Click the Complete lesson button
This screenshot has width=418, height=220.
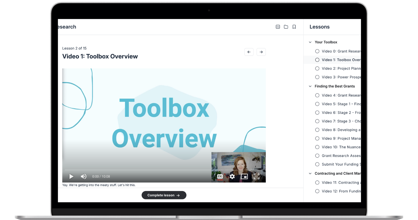pos(164,195)
